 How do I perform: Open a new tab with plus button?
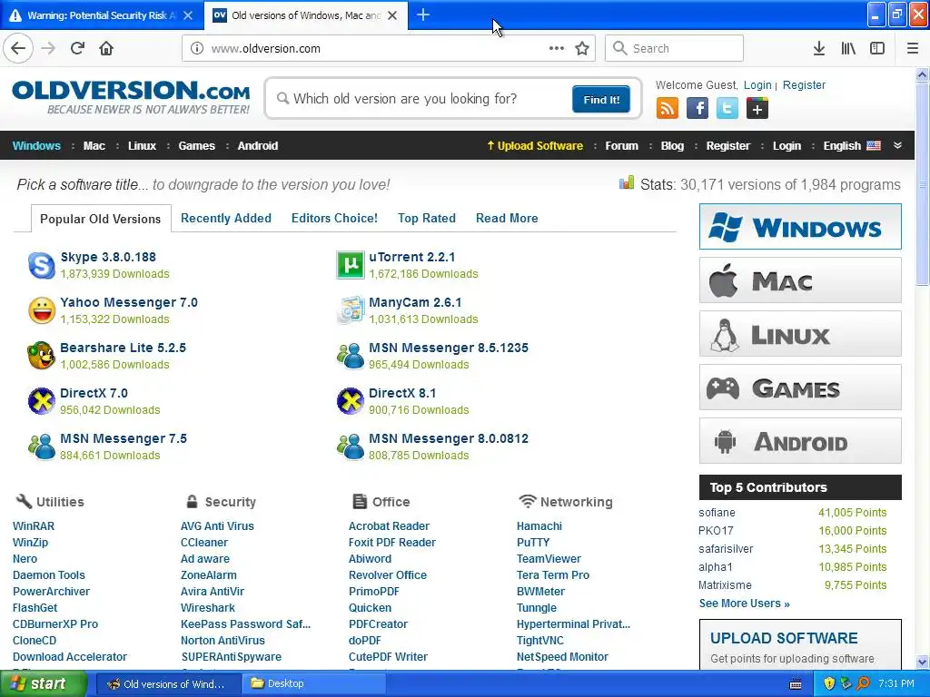423,15
